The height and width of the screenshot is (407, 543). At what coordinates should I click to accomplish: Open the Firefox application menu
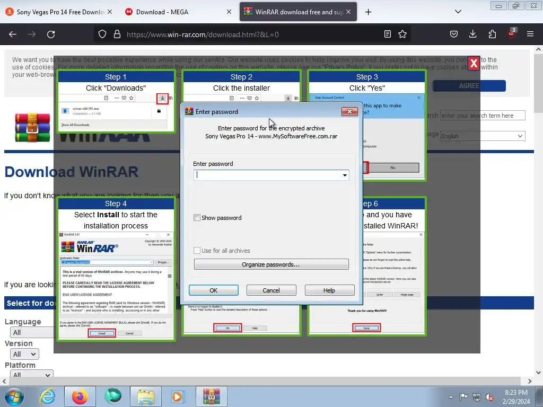(x=530, y=34)
